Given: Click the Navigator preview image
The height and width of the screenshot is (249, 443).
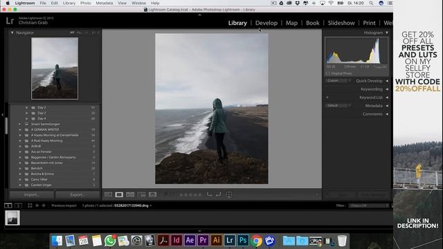Looking at the screenshot, I should coord(55,68).
